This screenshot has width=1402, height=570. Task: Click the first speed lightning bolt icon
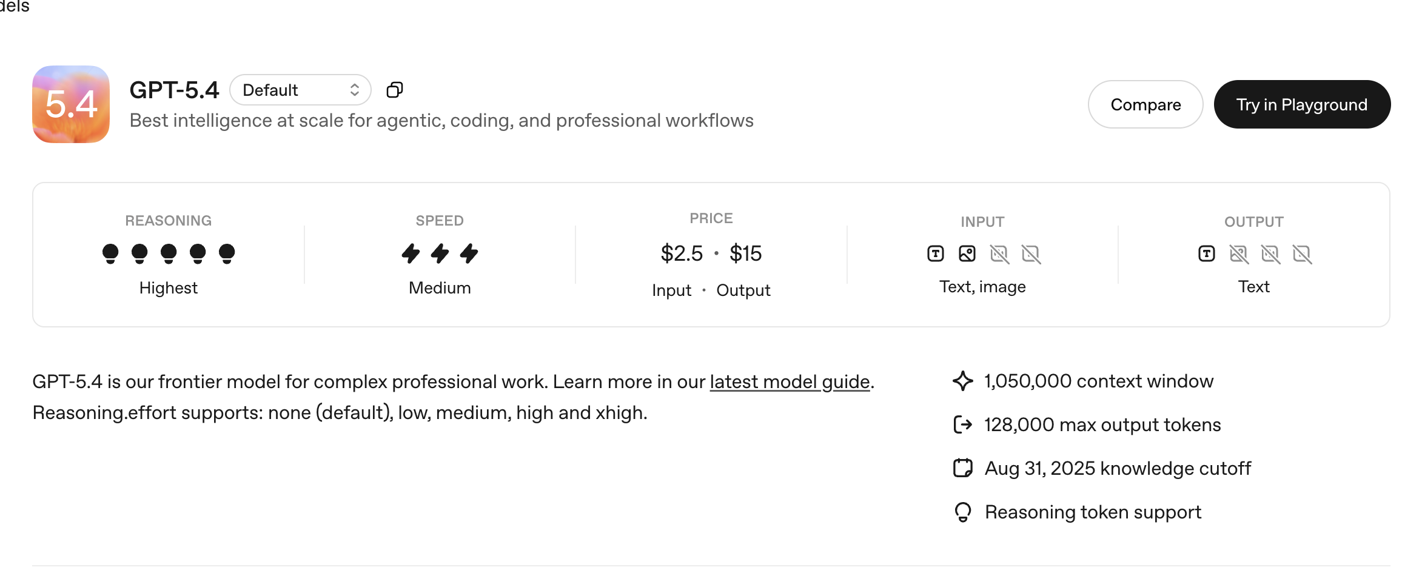click(x=411, y=253)
